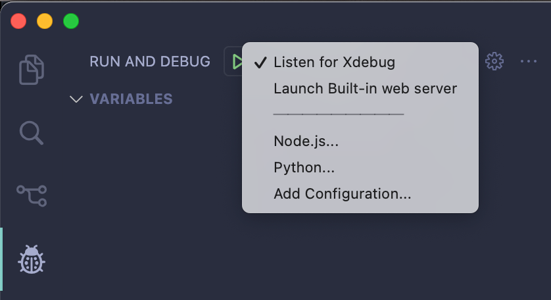Open the more actions ellipsis menu

[x=529, y=61]
